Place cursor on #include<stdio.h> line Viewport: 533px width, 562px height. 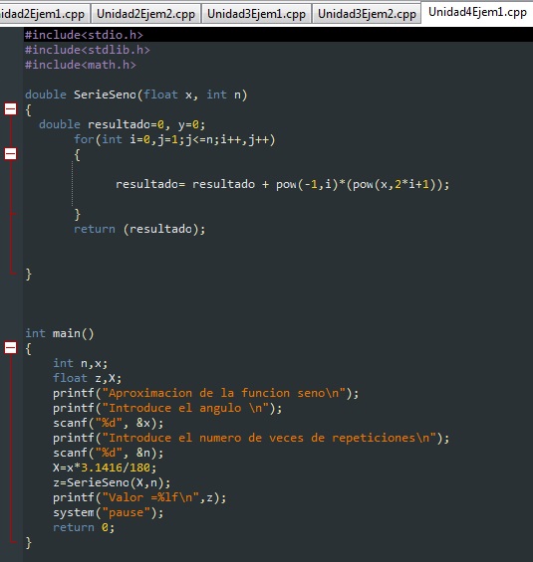pos(84,35)
